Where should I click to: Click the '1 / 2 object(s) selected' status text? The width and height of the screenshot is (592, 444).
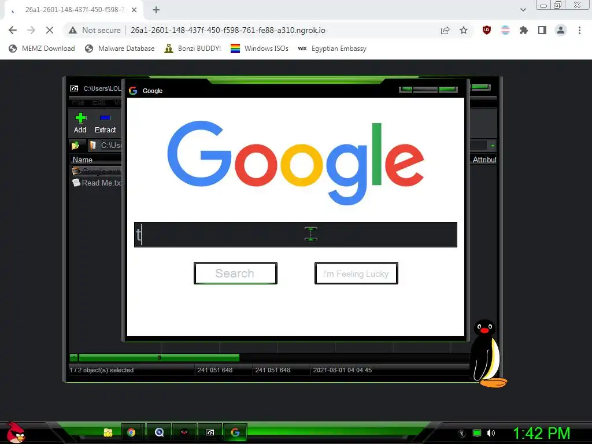(102, 370)
